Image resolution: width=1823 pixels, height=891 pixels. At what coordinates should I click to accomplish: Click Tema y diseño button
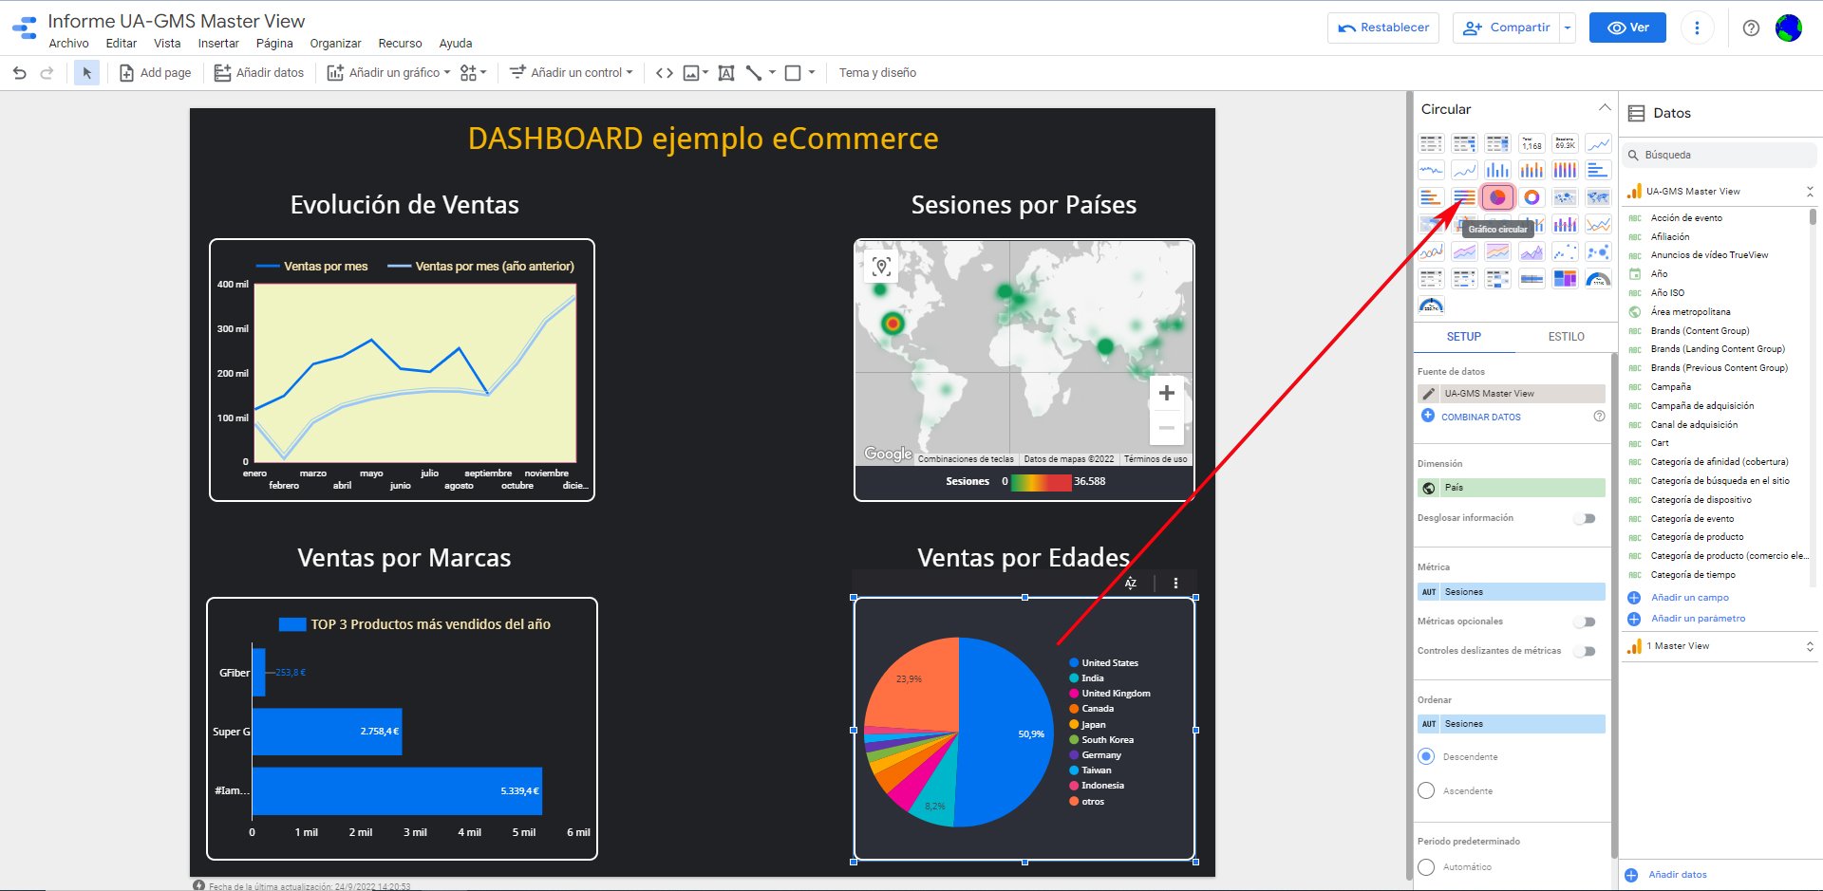click(877, 73)
